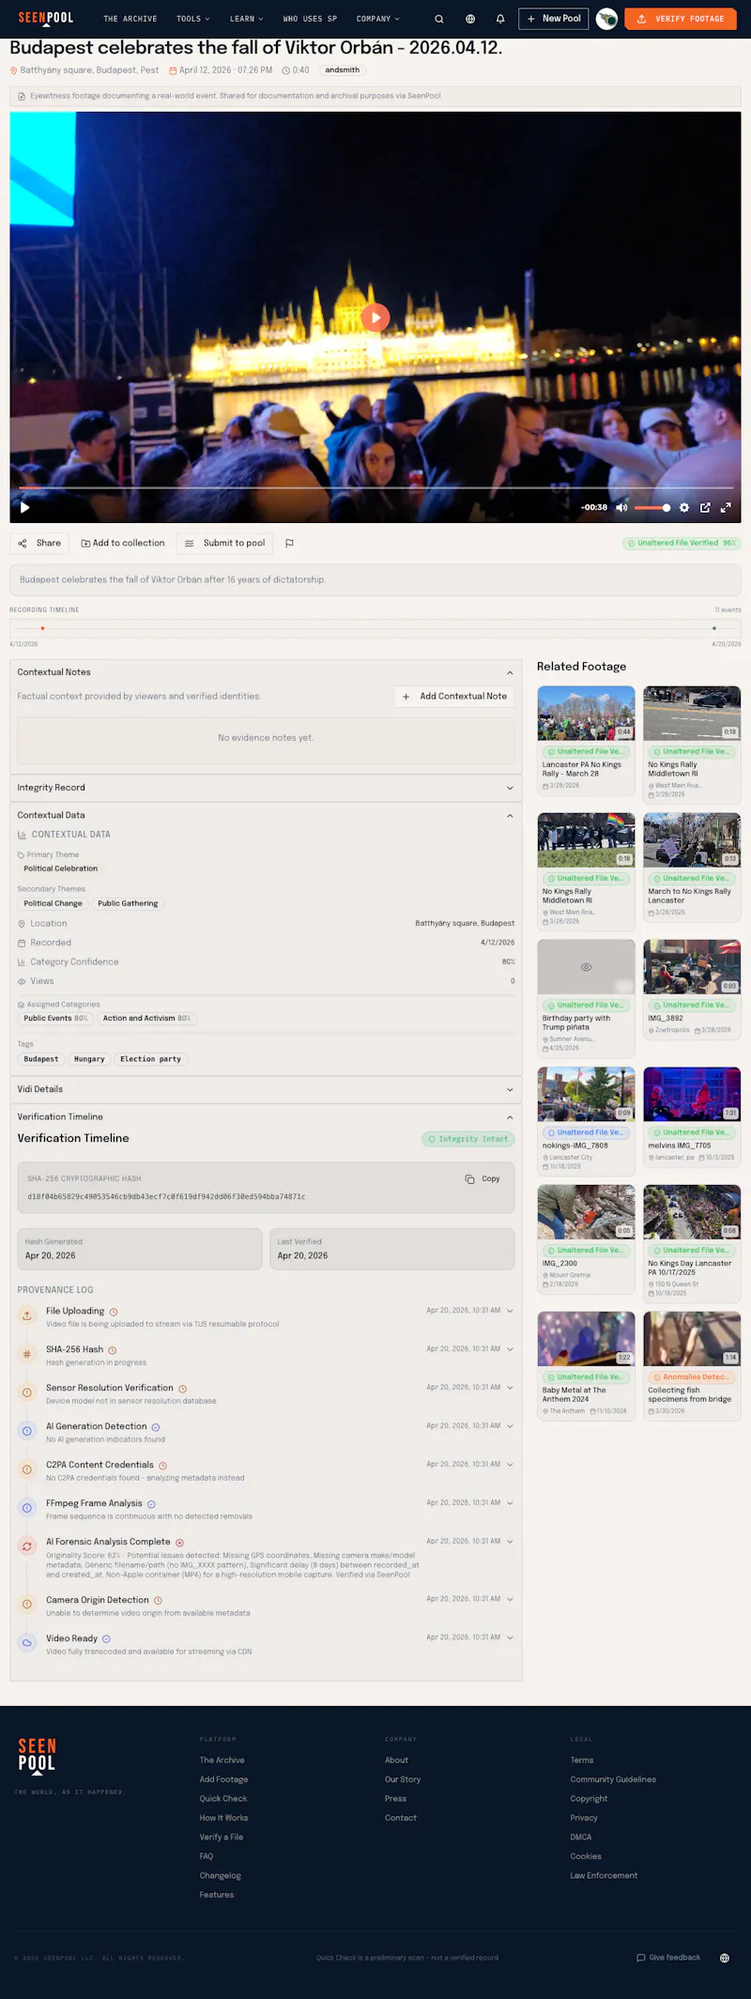Screen dimensions: 751x1999
Task: Adjust the video volume slider
Action: pyautogui.click(x=652, y=508)
